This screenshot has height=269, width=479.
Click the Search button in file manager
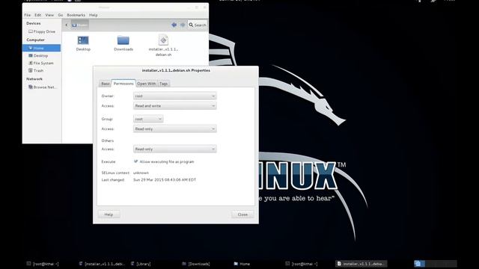(x=198, y=25)
